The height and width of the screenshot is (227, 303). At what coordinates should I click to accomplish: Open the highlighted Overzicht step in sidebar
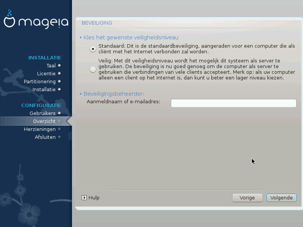tap(44, 121)
